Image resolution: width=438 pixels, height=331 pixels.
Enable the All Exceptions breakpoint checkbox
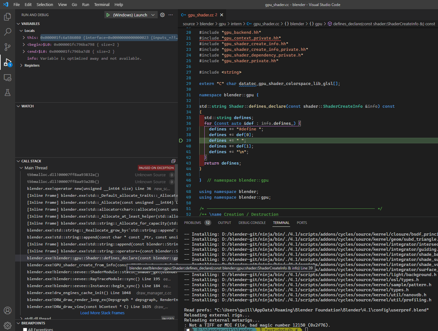click(x=25, y=329)
